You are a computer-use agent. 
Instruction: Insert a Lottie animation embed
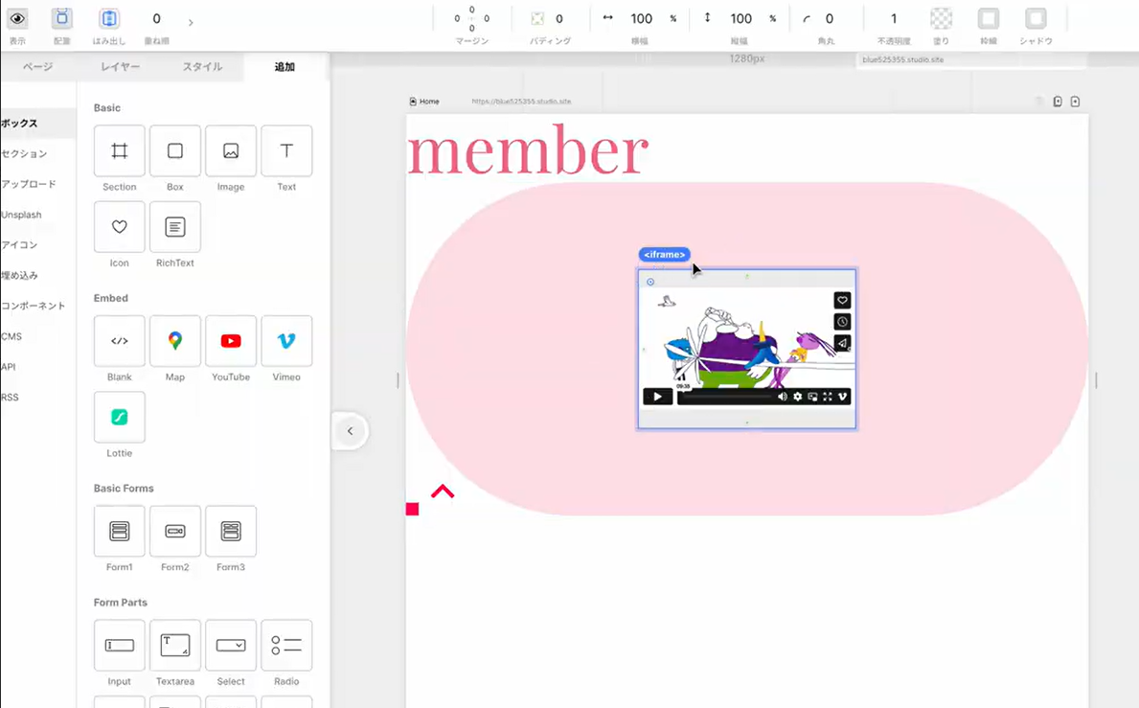pyautogui.click(x=119, y=417)
